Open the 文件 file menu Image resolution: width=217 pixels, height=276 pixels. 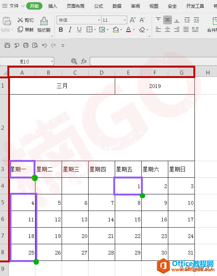pyautogui.click(x=14, y=6)
